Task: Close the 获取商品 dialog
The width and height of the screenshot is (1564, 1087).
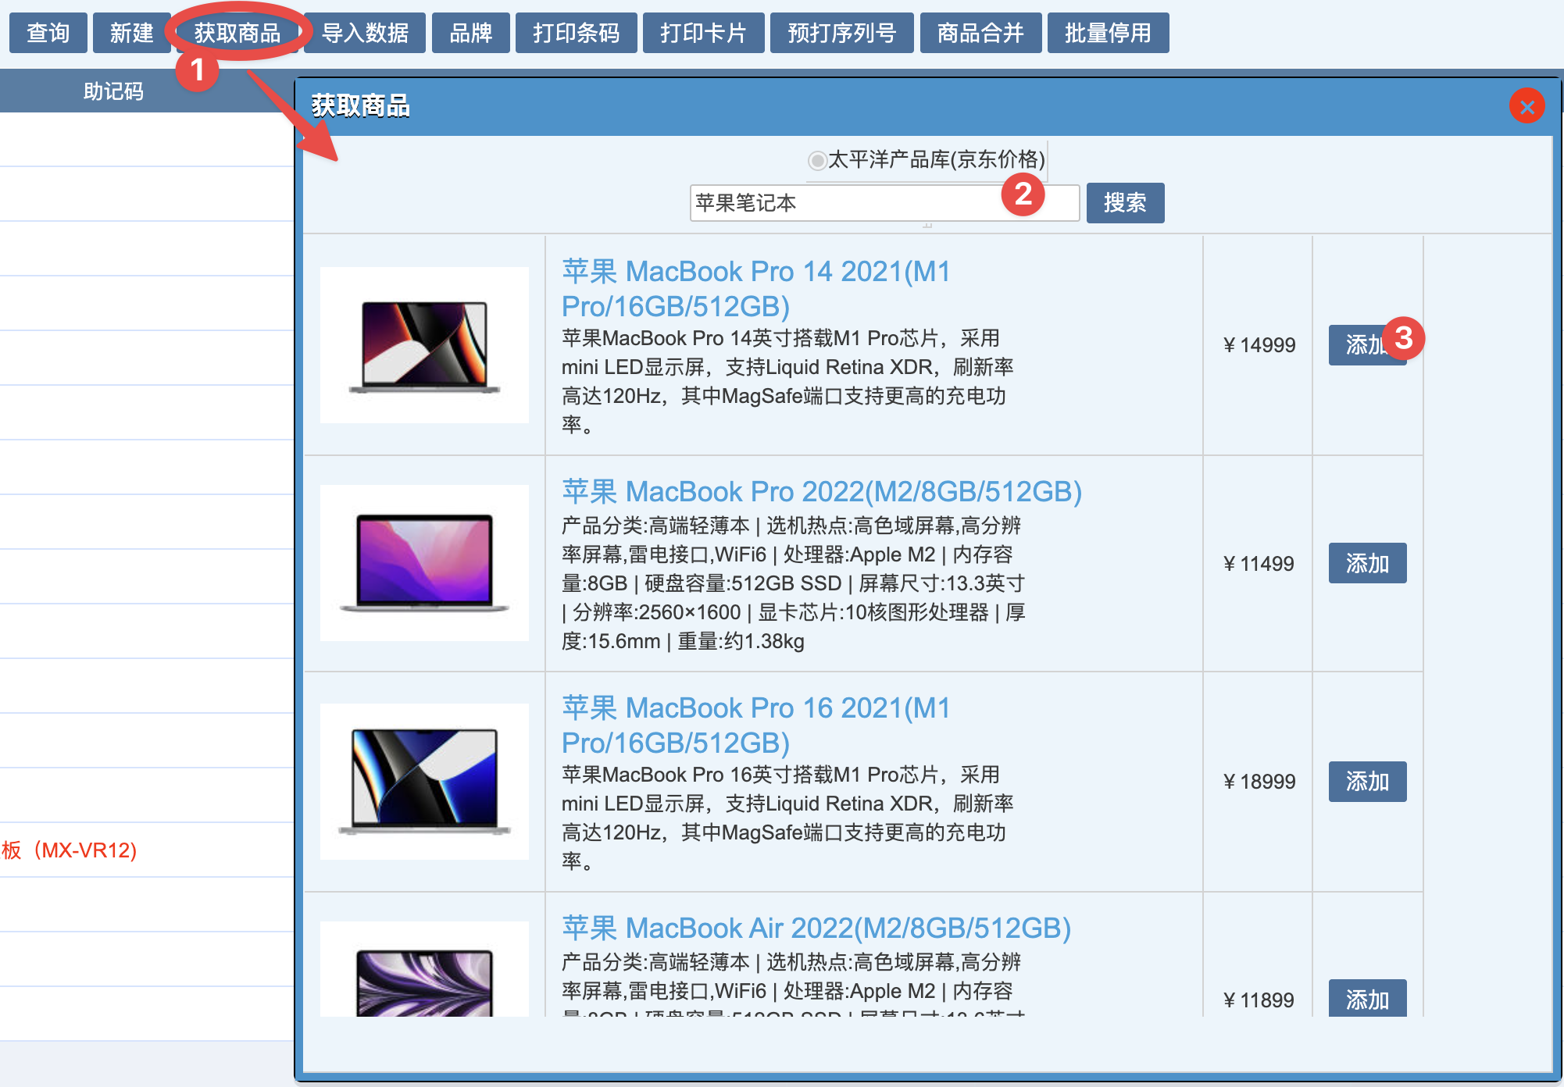Action: [1527, 106]
